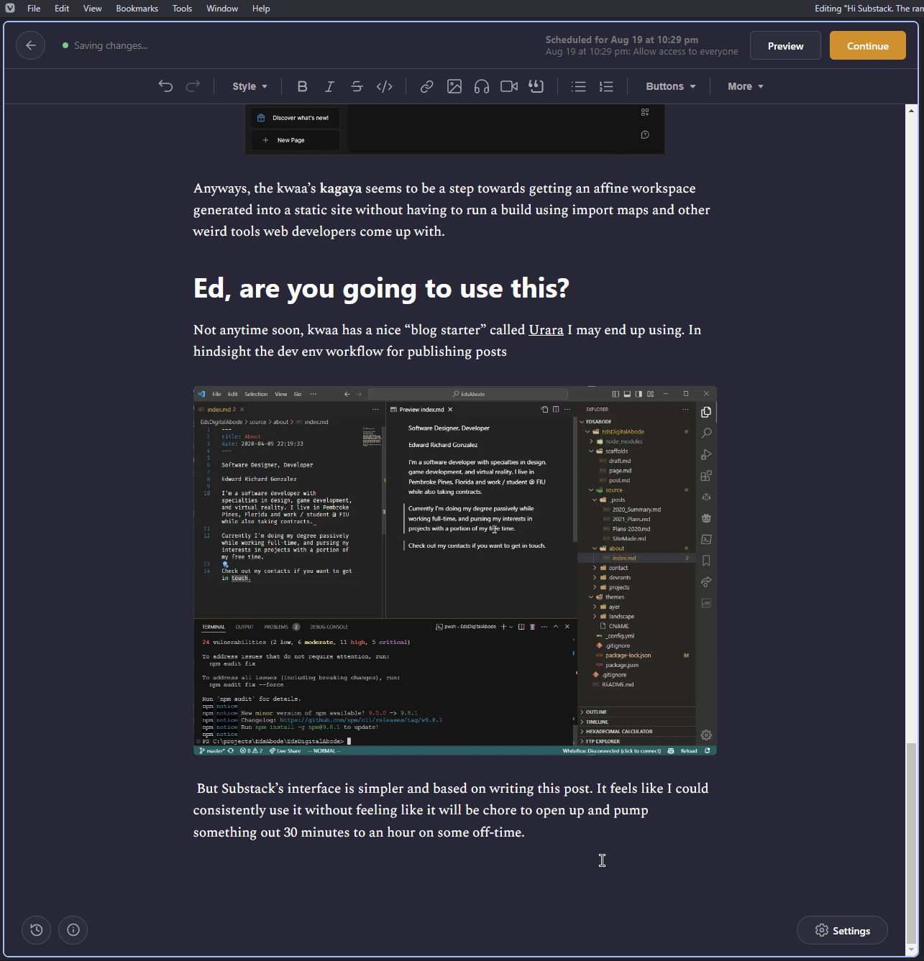Image resolution: width=924 pixels, height=961 pixels.
Task: Click the Continue button
Action: (867, 46)
